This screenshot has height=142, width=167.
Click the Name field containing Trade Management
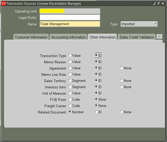pyautogui.click(x=70, y=24)
